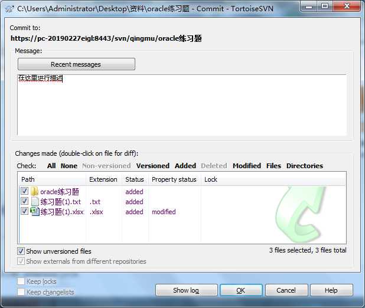
Task: Check Modified items link
Action: click(x=247, y=166)
